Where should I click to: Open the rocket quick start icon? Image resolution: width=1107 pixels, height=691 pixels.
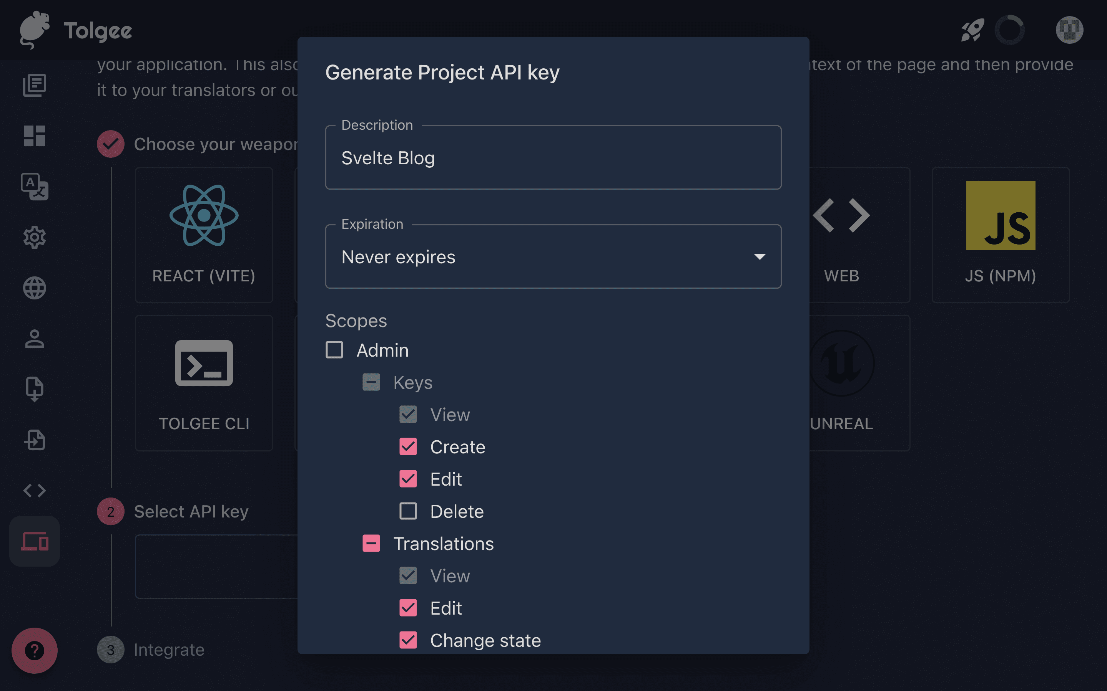972,30
